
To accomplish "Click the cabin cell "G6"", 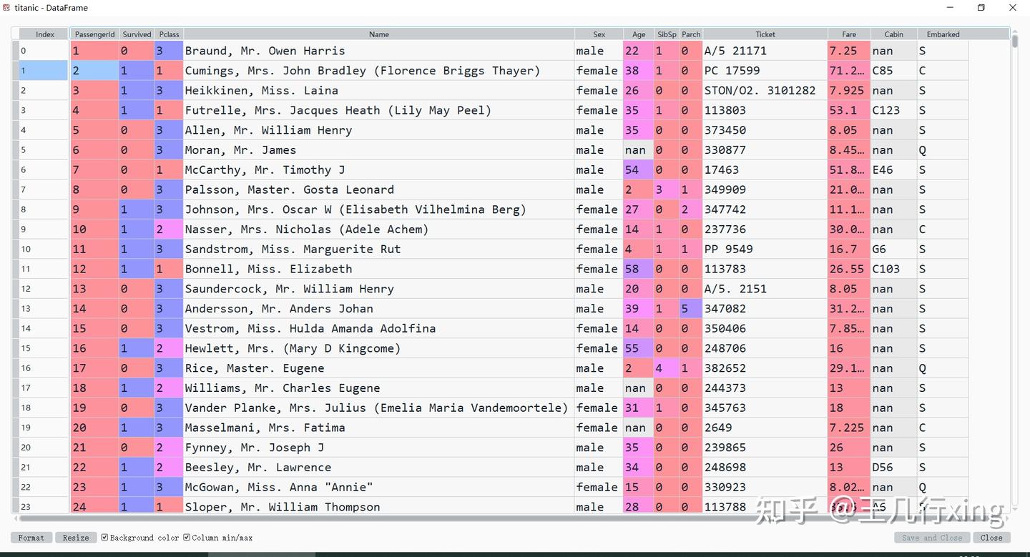I will (894, 250).
